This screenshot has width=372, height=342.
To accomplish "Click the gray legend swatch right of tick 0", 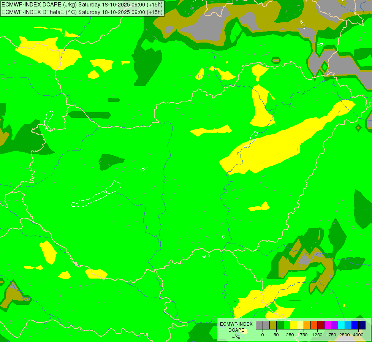I will (266, 325).
